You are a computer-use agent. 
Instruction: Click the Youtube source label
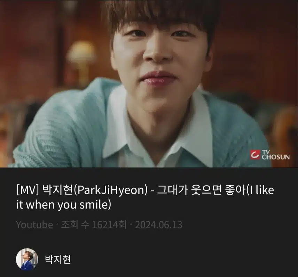point(34,225)
